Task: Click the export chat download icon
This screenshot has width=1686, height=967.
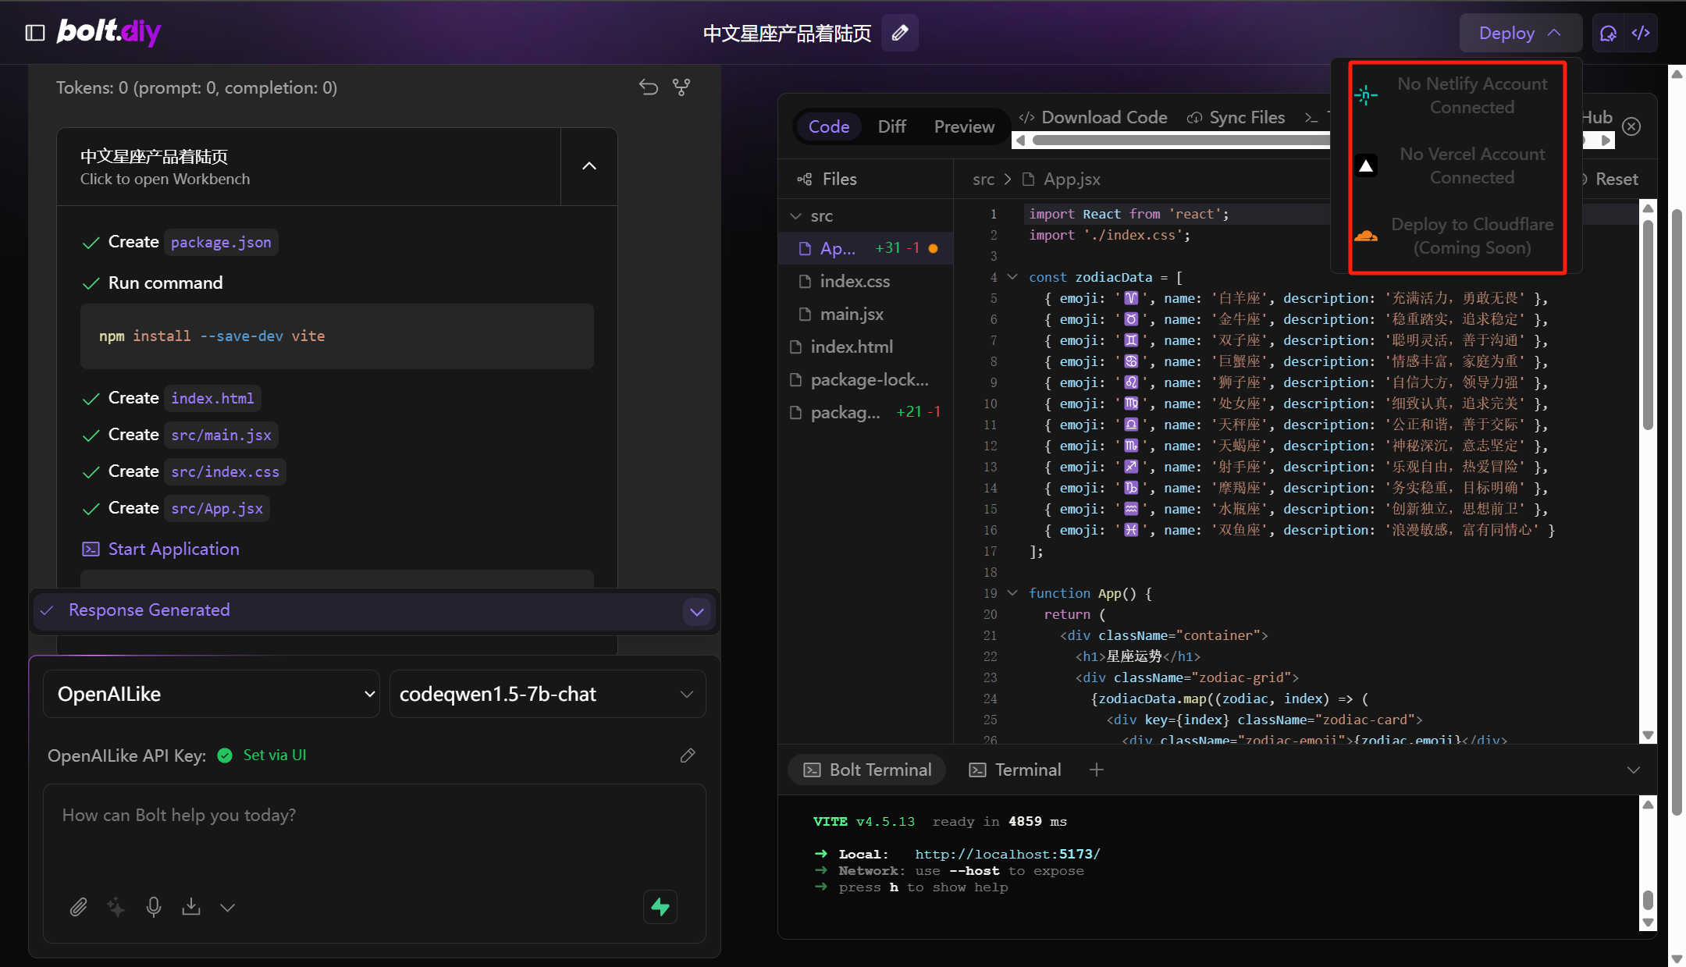Action: pos(191,907)
